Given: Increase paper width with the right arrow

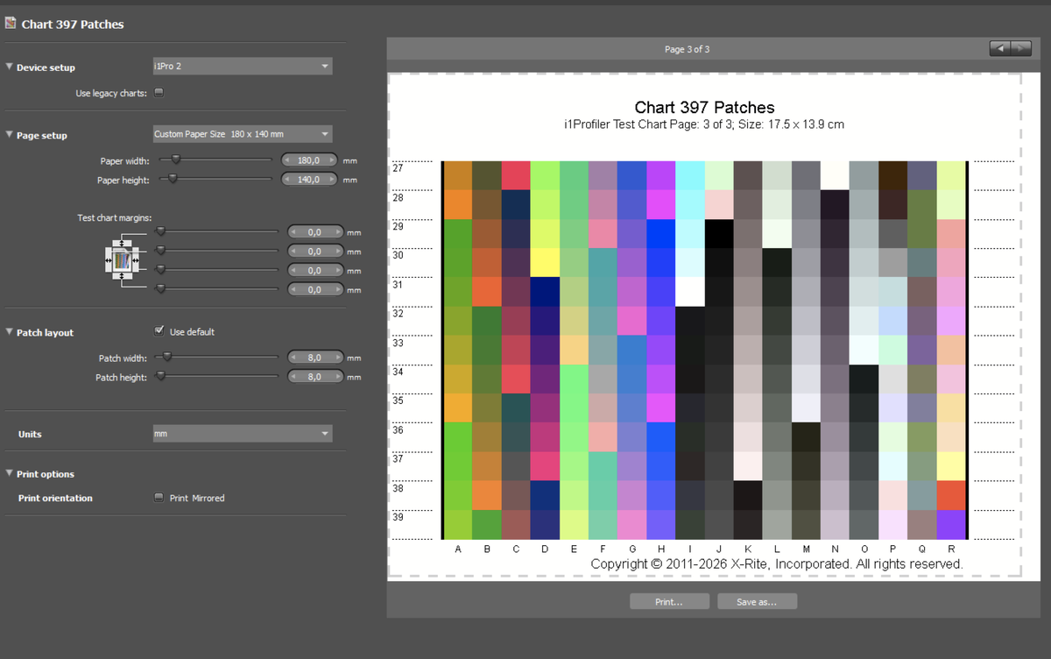Looking at the screenshot, I should 331,160.
